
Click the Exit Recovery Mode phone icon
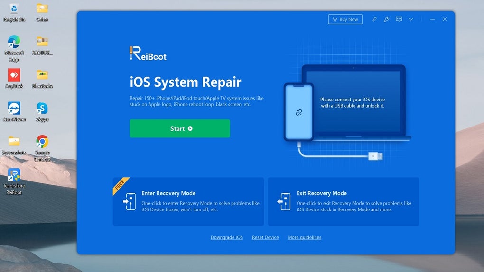coord(284,202)
